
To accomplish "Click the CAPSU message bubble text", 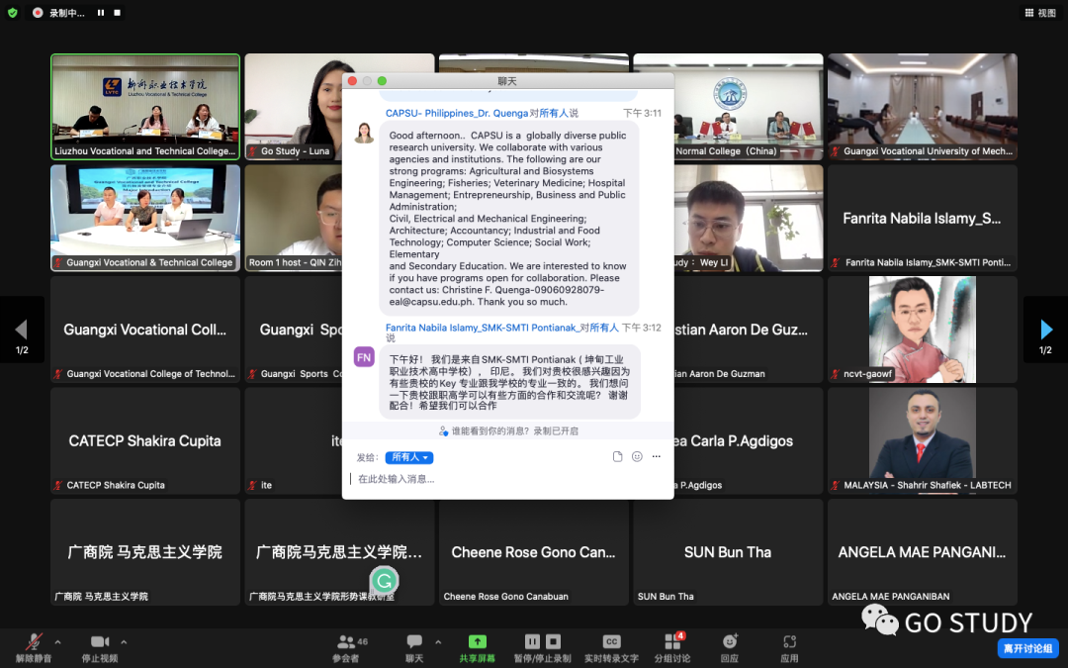I will (x=509, y=218).
